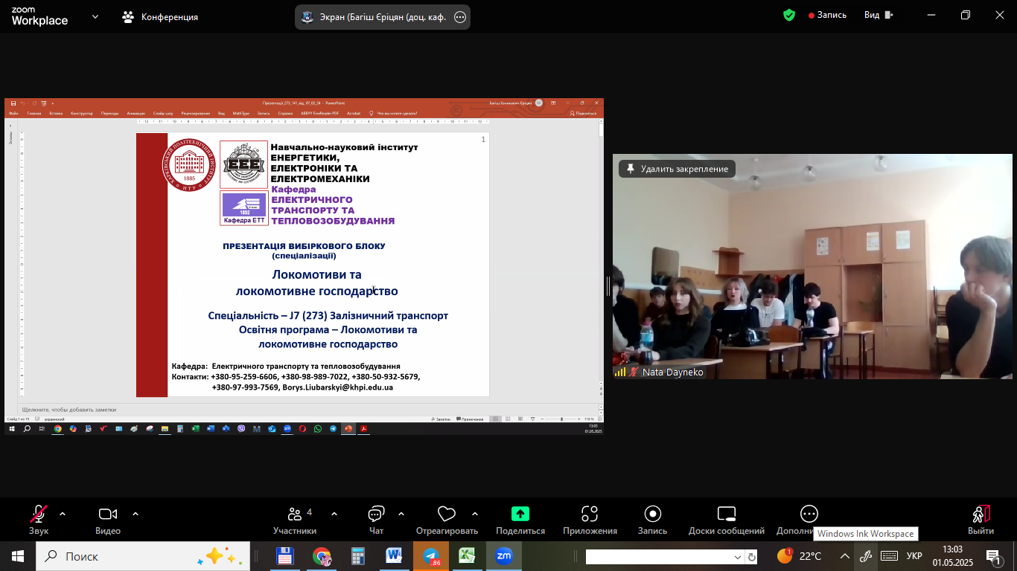This screenshot has width=1017, height=571.
Task: Click the Поделиться button in PowerPoint ribbon
Action: [583, 114]
